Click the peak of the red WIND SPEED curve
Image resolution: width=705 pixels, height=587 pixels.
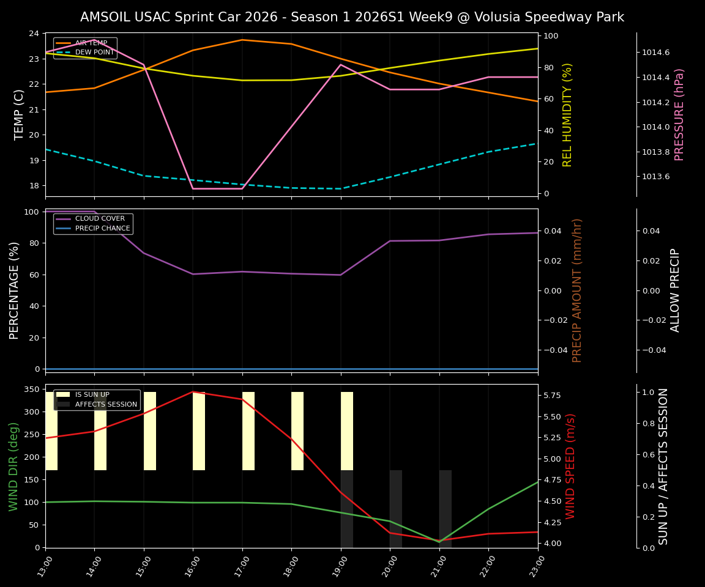(193, 392)
